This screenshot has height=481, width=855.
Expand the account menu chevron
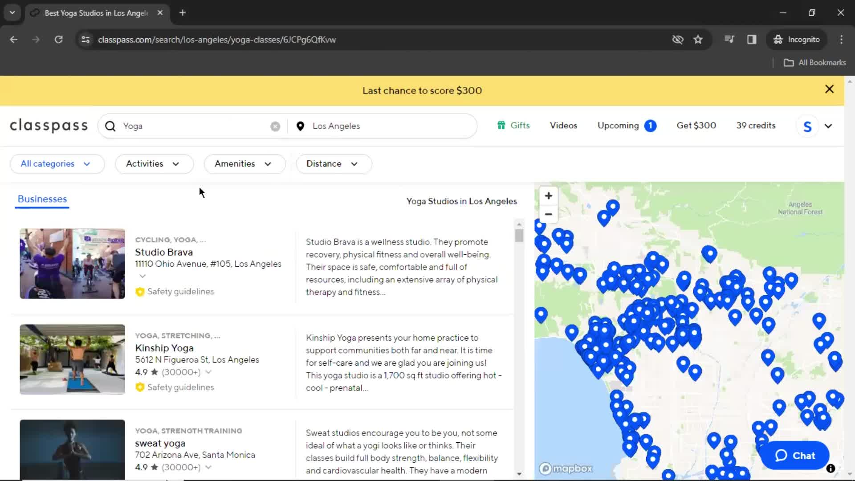coord(828,126)
